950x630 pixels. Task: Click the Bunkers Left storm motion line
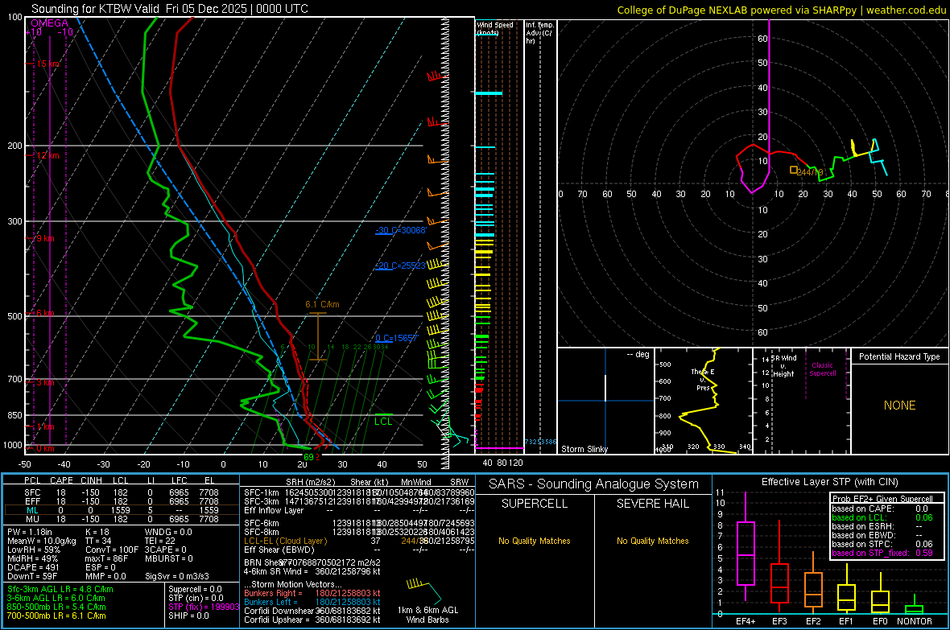click(312, 602)
